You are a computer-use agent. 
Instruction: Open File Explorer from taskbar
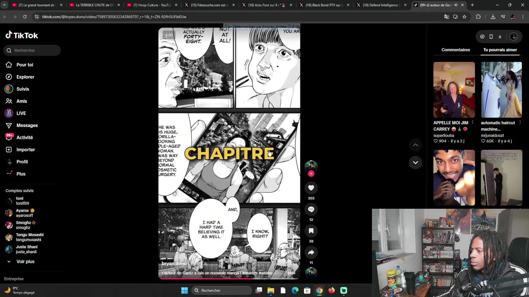click(x=271, y=290)
